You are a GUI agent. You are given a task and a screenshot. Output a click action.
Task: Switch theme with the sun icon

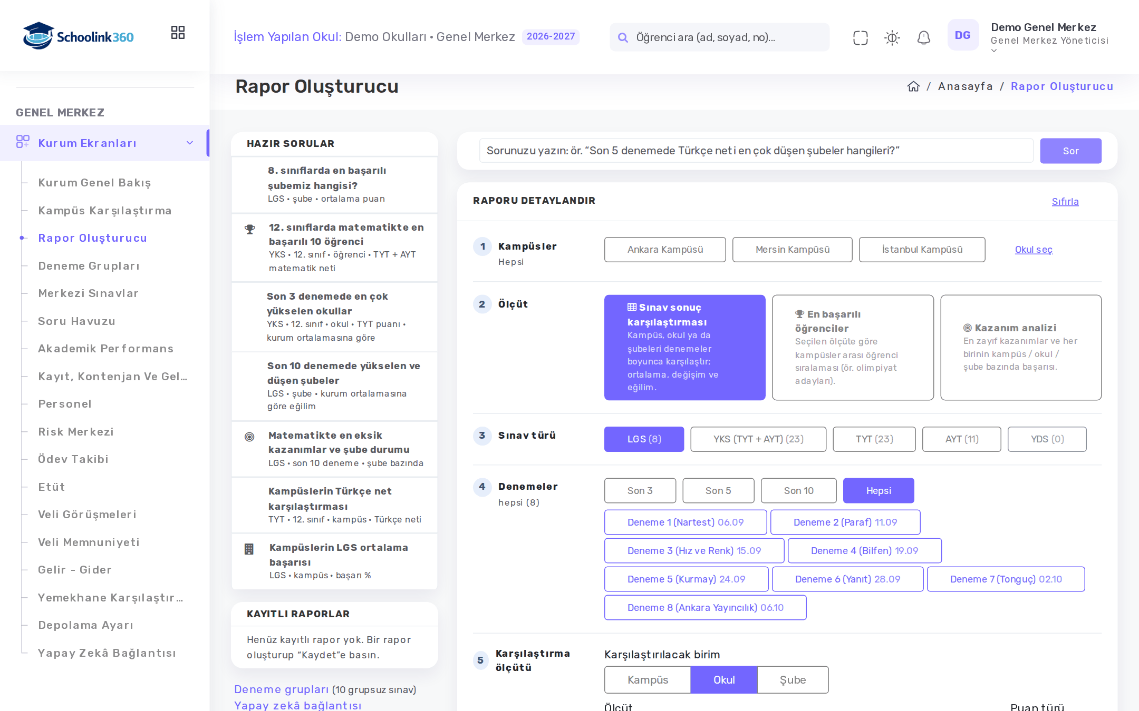tap(892, 37)
